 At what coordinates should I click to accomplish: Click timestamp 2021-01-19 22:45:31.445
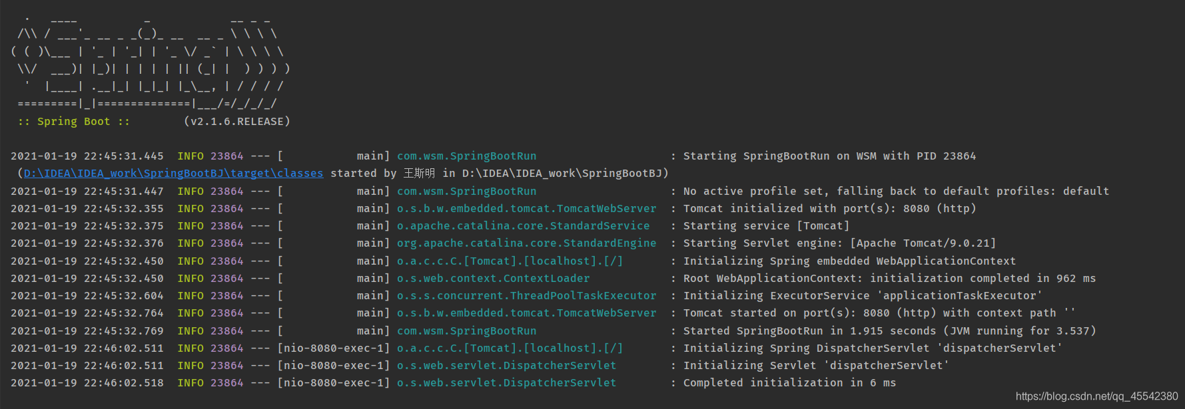pos(87,156)
